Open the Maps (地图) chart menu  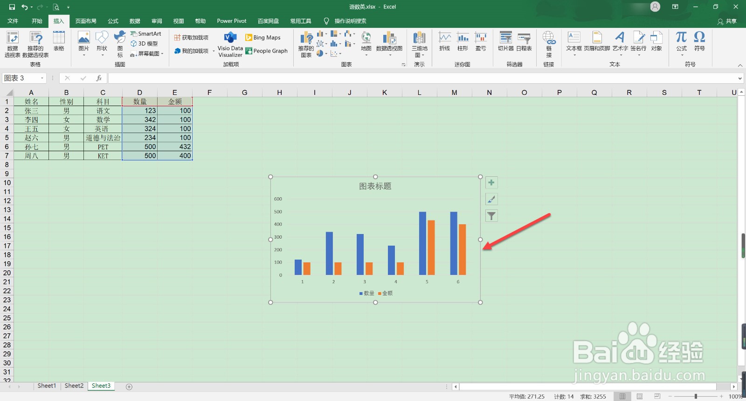[366, 44]
